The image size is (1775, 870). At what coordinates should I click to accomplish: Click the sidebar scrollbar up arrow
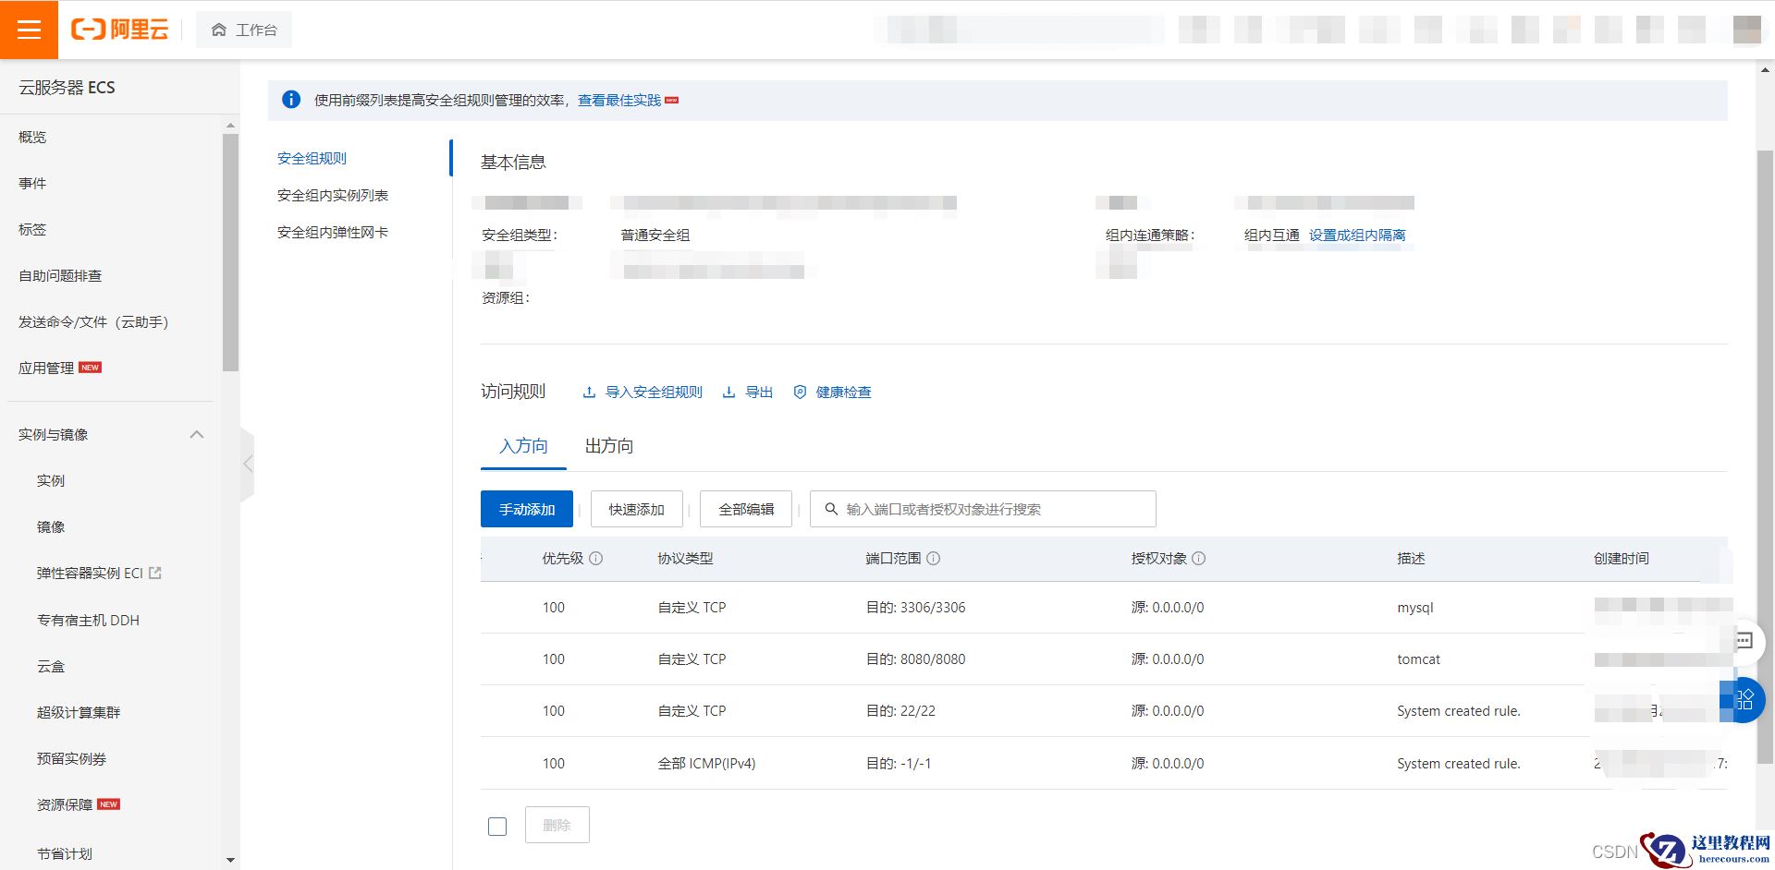229,123
